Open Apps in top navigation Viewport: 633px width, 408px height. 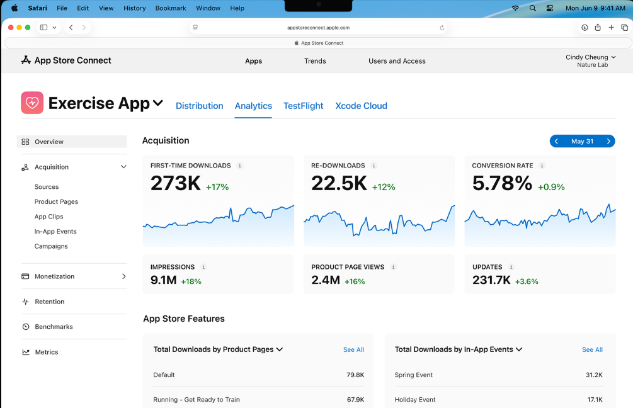pos(254,61)
